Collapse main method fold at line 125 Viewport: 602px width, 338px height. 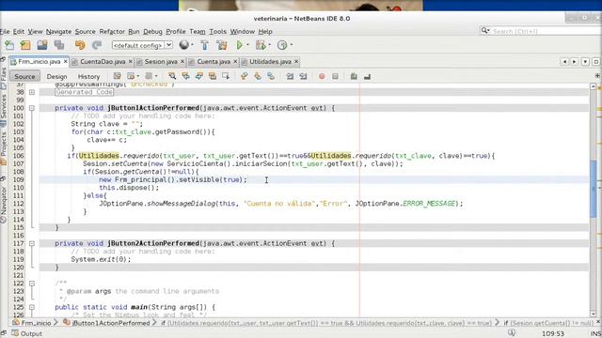(32, 307)
